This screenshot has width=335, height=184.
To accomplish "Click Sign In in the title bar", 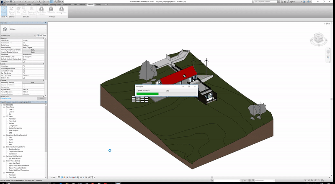I will [292, 2].
